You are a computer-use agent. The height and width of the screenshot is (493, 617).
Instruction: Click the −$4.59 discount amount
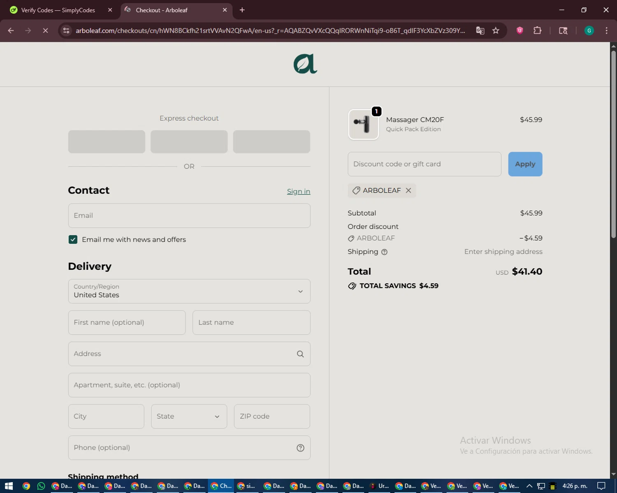click(x=531, y=238)
